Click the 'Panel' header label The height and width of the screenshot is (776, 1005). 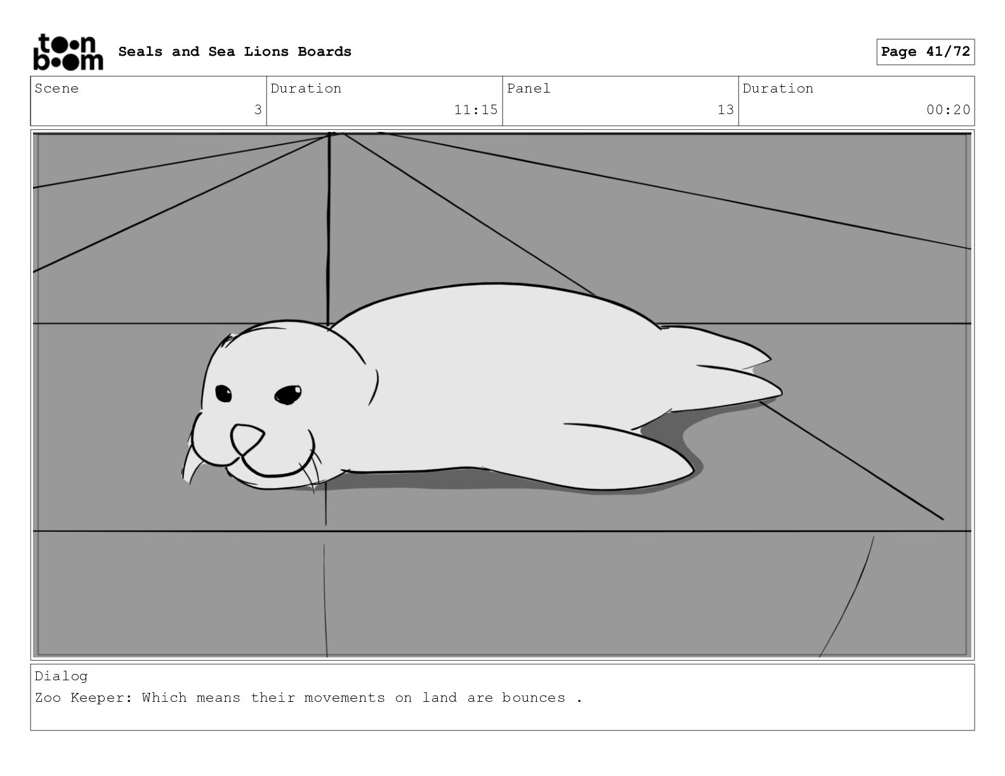tap(529, 88)
